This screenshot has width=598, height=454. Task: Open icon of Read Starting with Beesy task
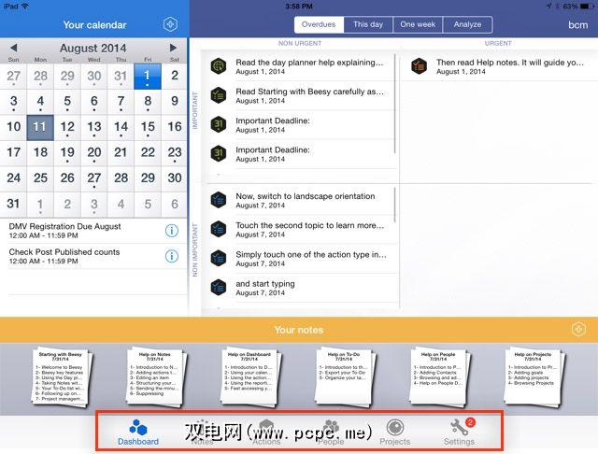tap(219, 95)
